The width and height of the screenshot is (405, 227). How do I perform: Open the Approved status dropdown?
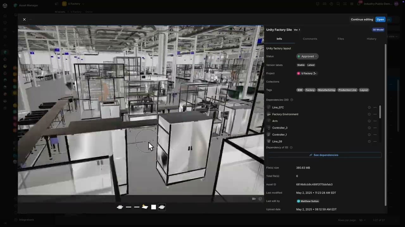click(308, 56)
